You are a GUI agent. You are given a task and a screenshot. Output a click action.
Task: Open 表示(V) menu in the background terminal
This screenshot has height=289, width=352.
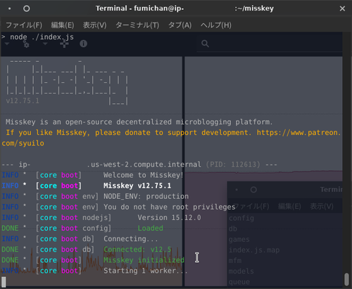tap(322, 207)
